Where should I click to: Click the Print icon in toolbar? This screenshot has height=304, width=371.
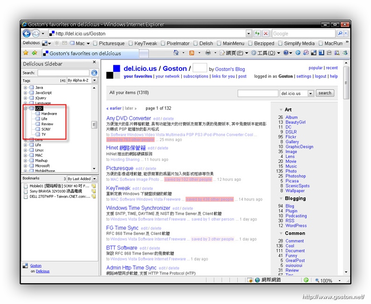[x=208, y=53]
